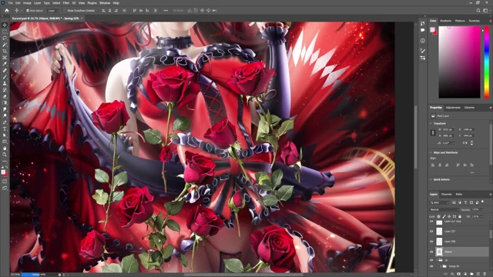Select the Horizontal Type tool
This screenshot has height=277, width=493.
pyautogui.click(x=5, y=128)
